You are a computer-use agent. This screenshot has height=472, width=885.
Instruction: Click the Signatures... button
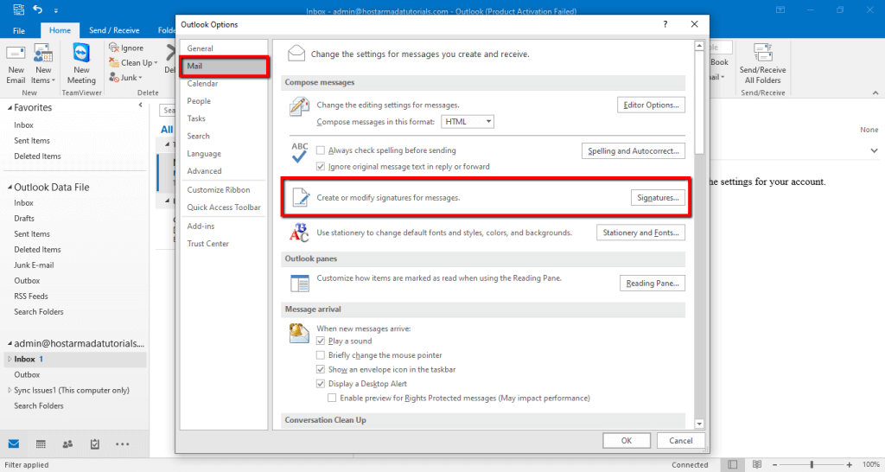[657, 198]
